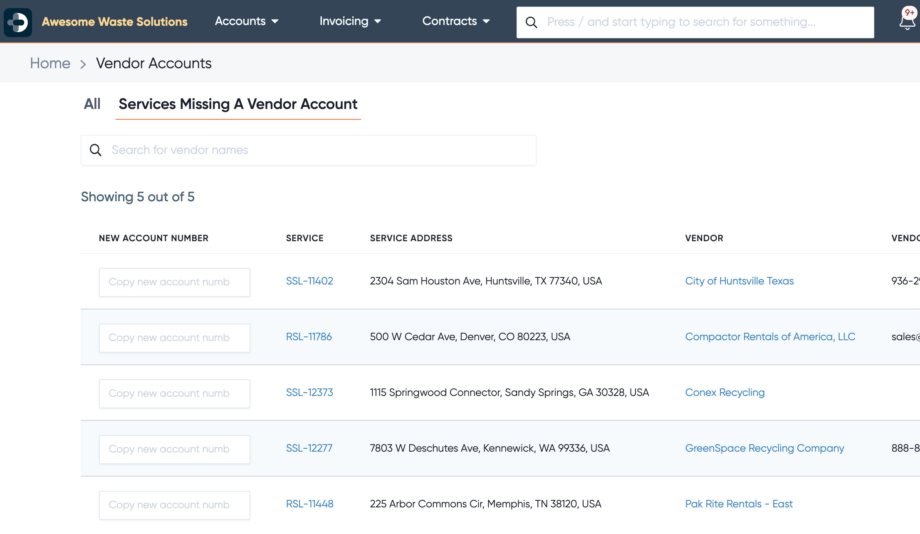
Task: Click account number field for RSL-11786 row
Action: (174, 338)
